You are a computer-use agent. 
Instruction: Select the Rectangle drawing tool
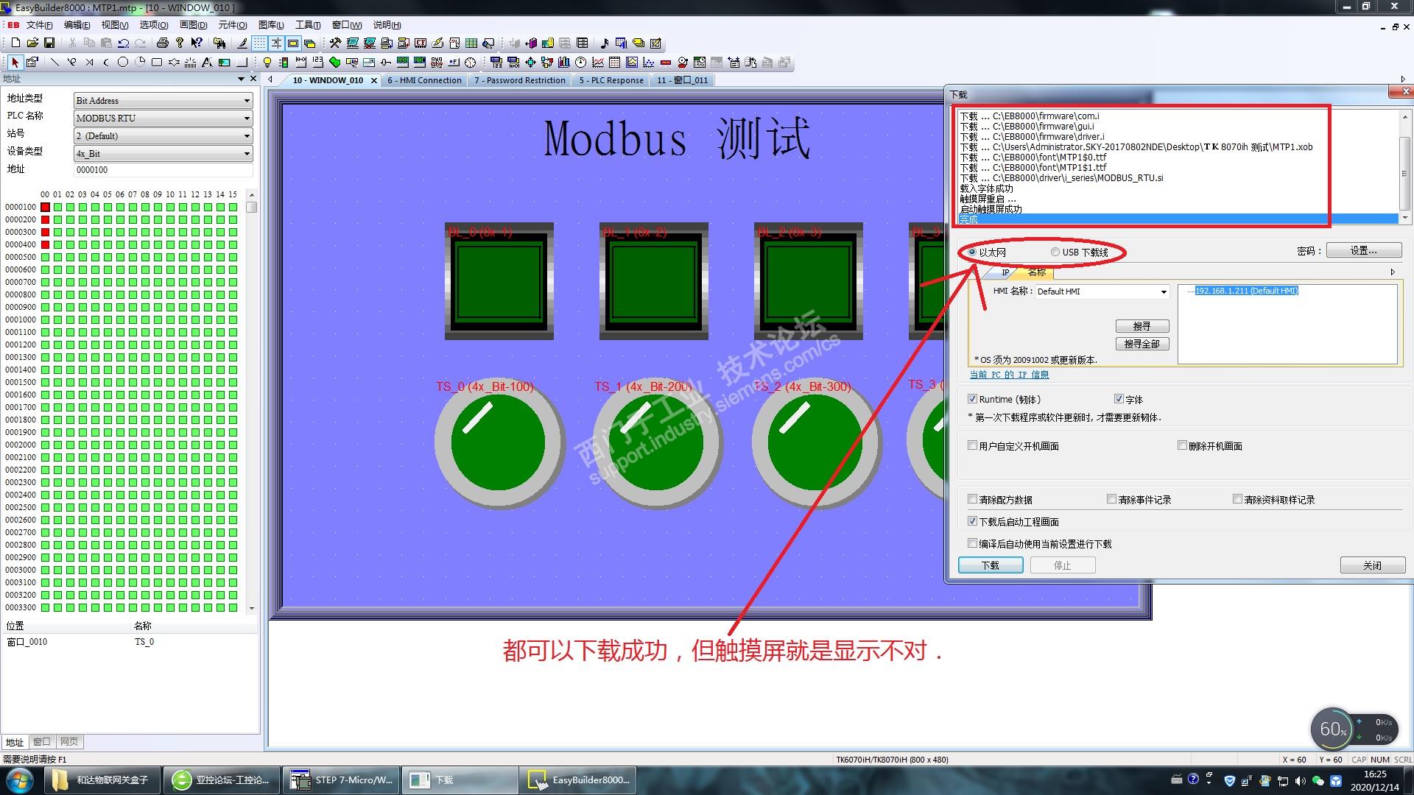tap(157, 63)
